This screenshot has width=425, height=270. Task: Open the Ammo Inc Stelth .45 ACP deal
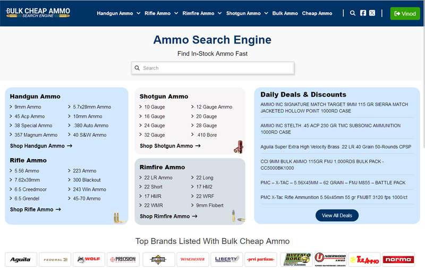330,129
